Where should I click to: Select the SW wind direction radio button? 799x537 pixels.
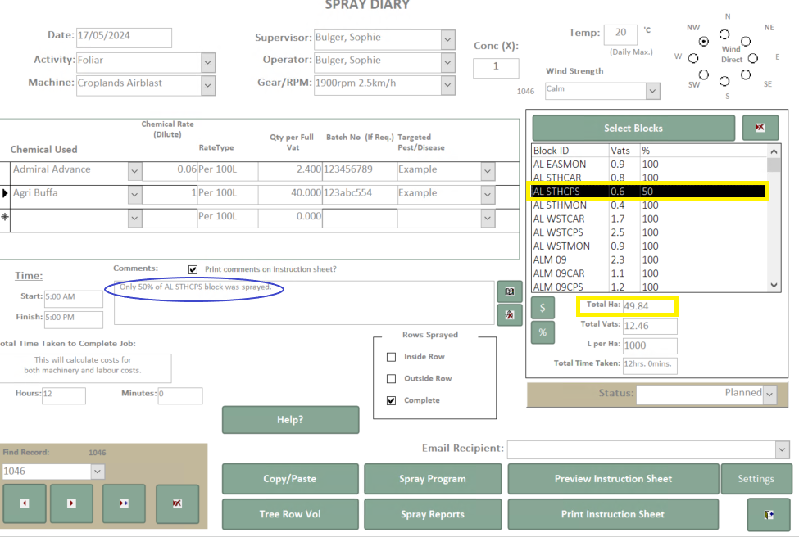pyautogui.click(x=704, y=74)
